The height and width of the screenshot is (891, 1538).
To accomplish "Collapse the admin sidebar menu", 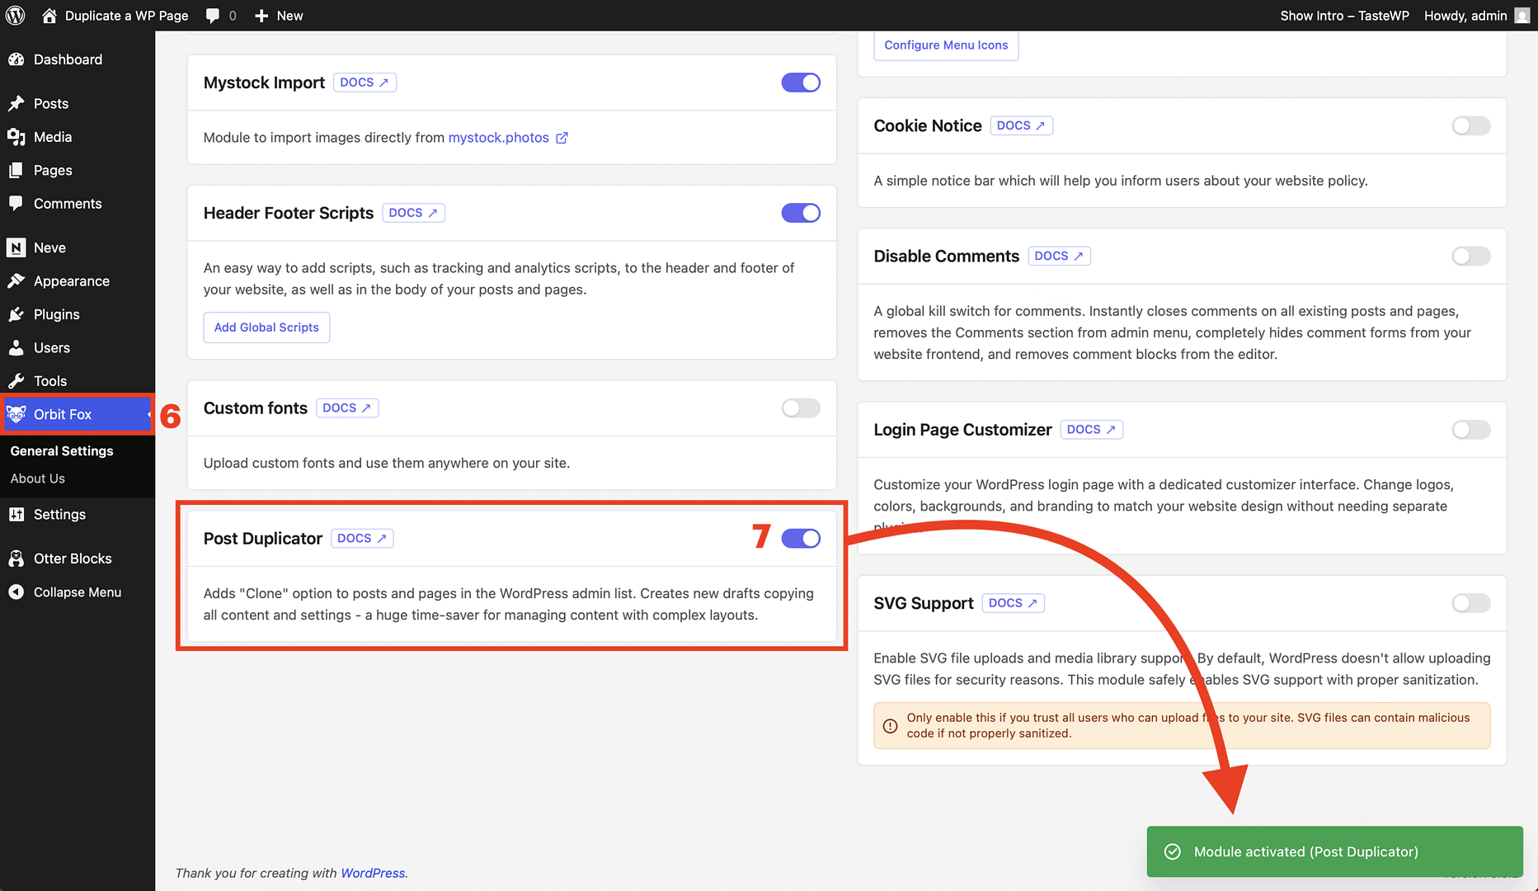I will click(x=77, y=592).
